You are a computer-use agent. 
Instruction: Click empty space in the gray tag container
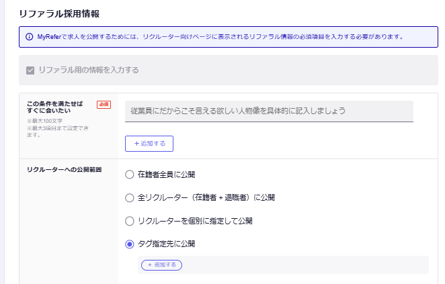(302, 265)
